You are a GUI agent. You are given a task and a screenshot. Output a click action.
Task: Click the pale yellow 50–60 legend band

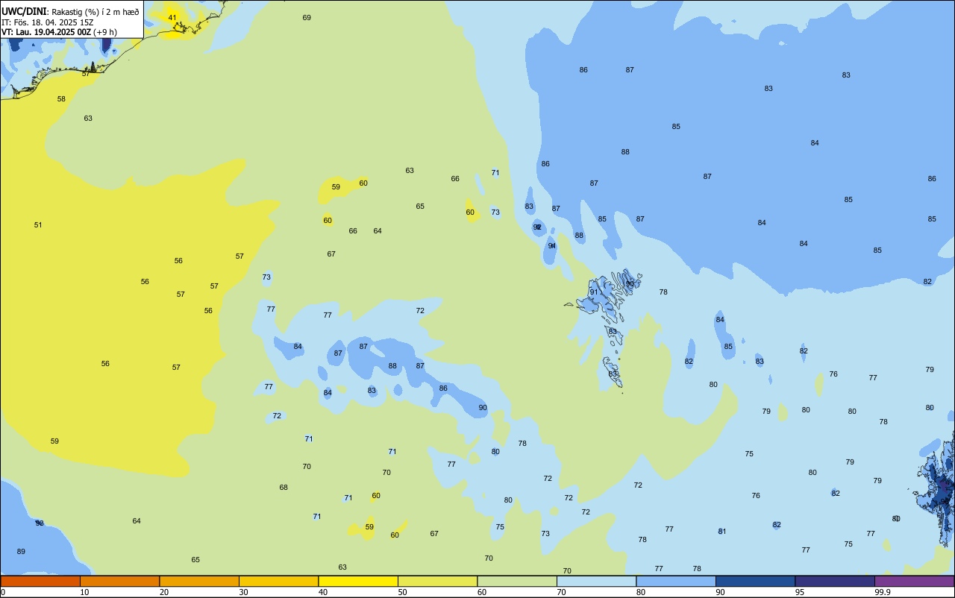click(437, 581)
